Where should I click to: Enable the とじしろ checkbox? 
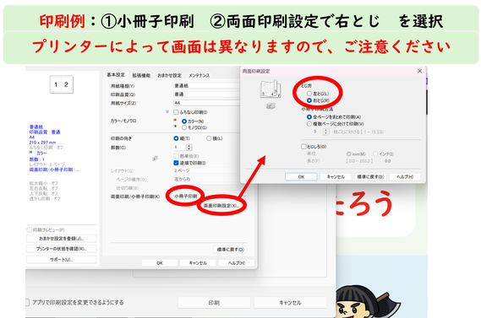click(303, 146)
